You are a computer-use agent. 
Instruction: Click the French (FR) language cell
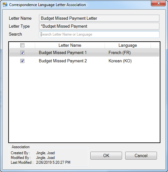click(x=120, y=53)
